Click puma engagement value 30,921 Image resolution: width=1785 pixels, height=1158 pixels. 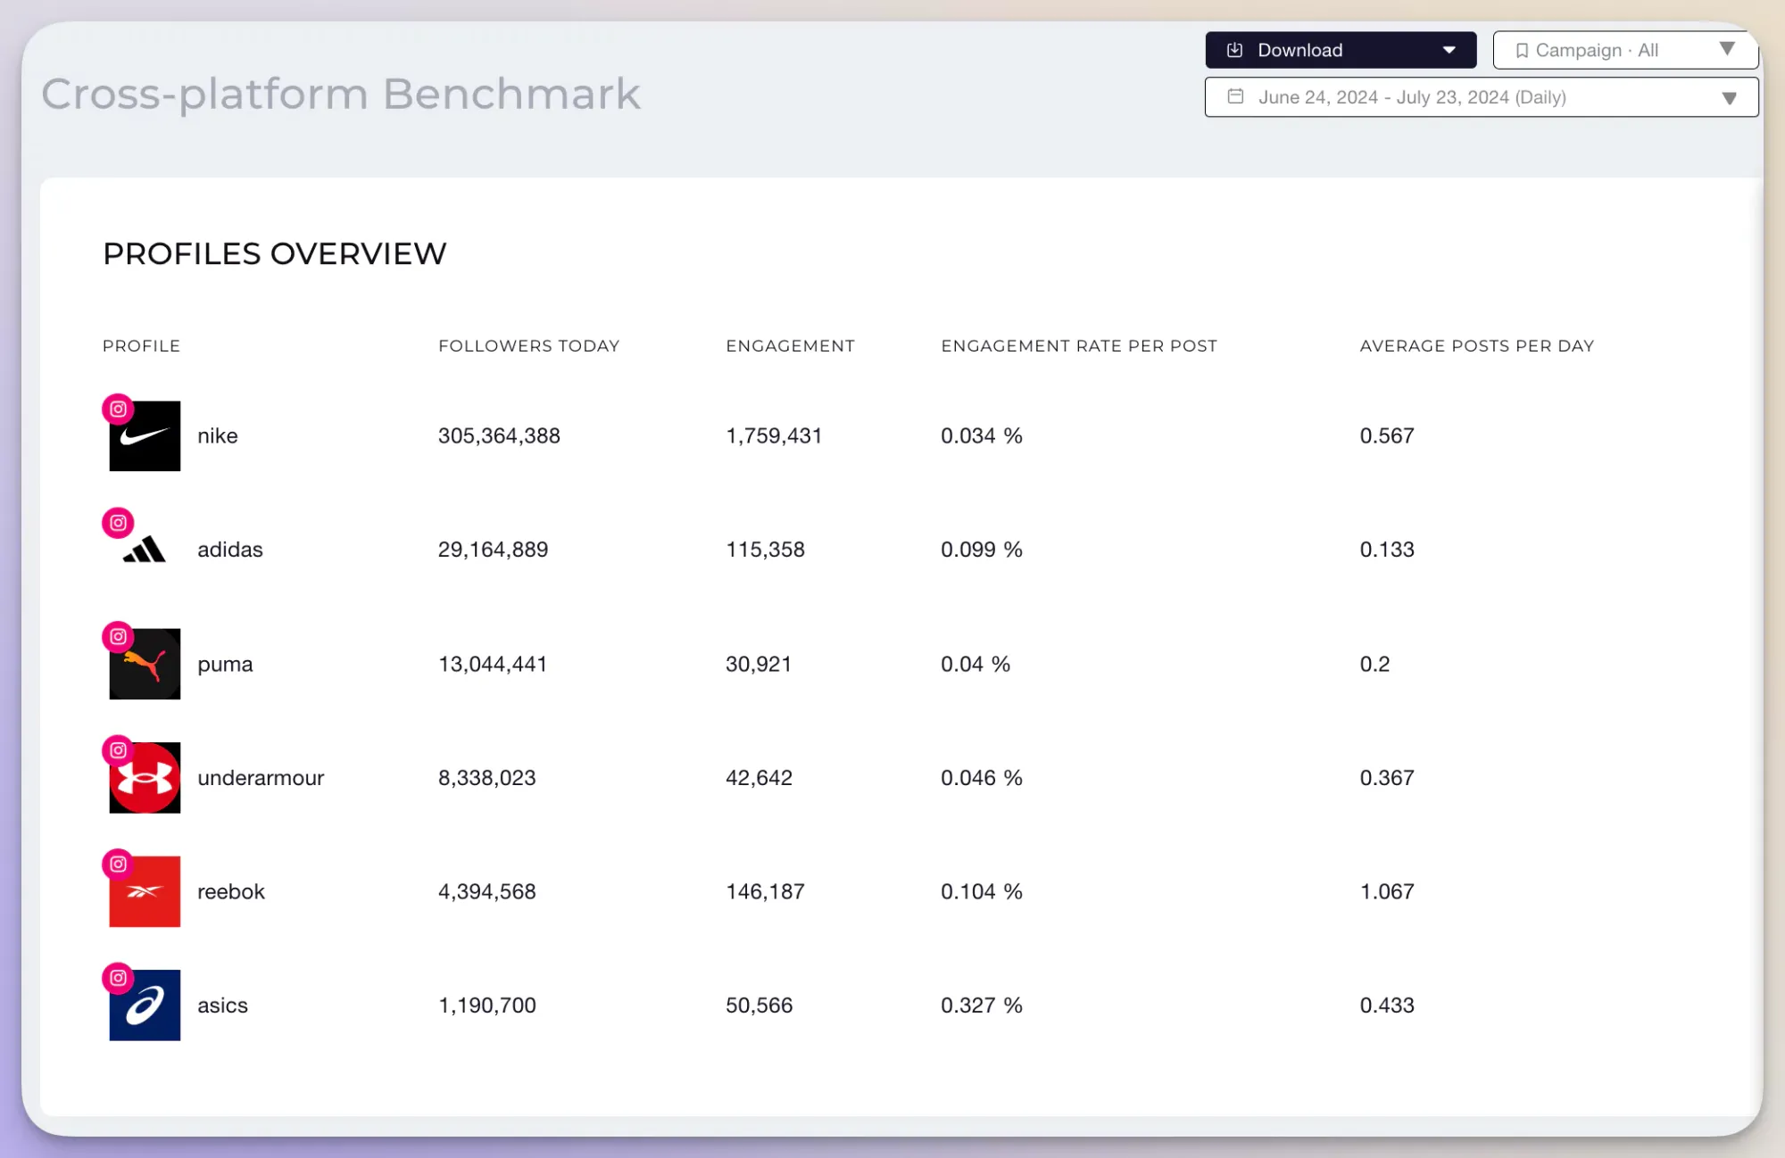point(759,664)
